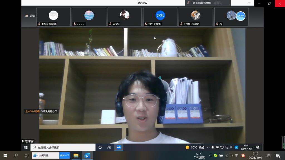This screenshot has height=160, width=285.
Task: Select the 土木18-4孙志鹏 participant tile
Action: point(53,16)
